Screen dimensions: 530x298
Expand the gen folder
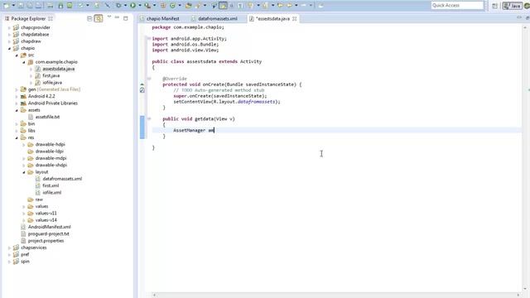pyautogui.click(x=17, y=89)
